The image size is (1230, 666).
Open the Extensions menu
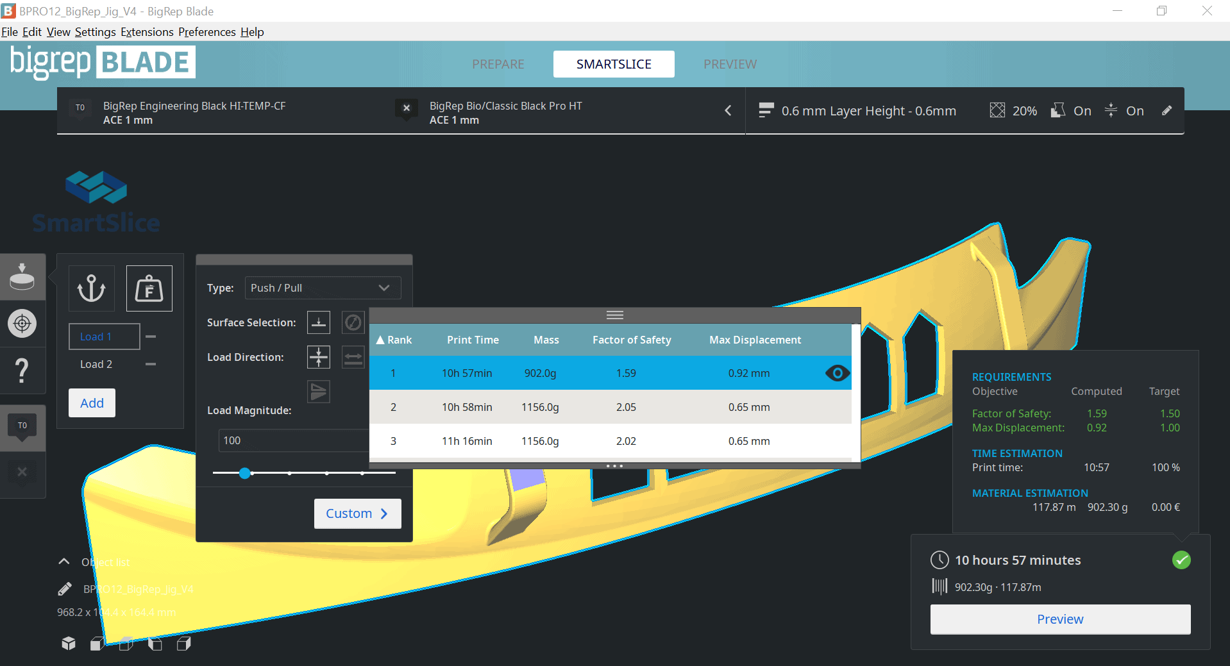point(147,32)
